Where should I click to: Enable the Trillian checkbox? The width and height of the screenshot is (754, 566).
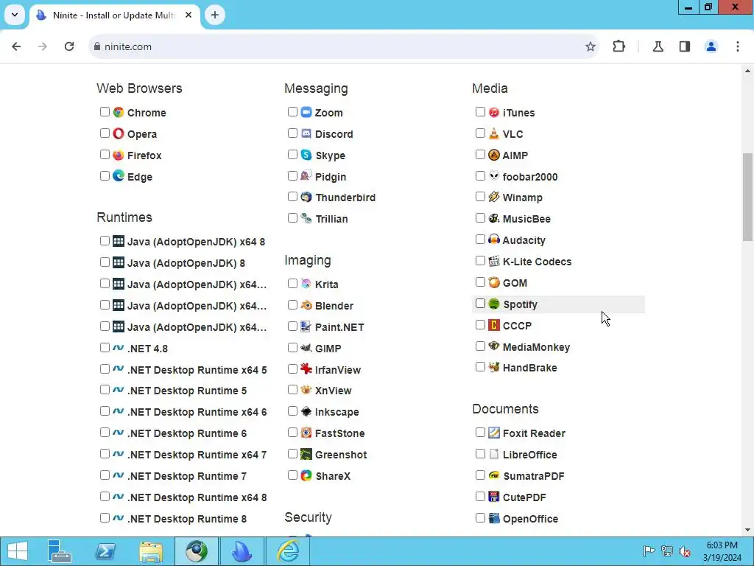292,218
